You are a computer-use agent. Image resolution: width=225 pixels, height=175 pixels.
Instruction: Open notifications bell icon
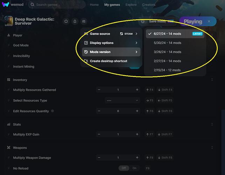pyautogui.click(x=75, y=21)
